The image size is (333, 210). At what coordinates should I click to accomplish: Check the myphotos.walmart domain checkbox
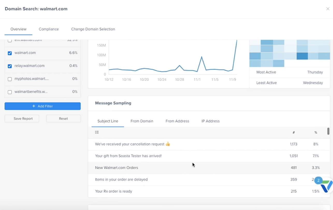(x=10, y=79)
